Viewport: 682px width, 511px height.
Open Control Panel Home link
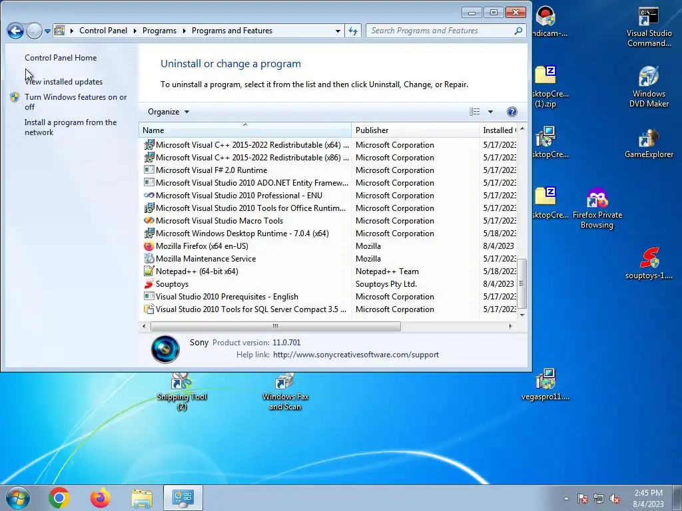coord(61,57)
